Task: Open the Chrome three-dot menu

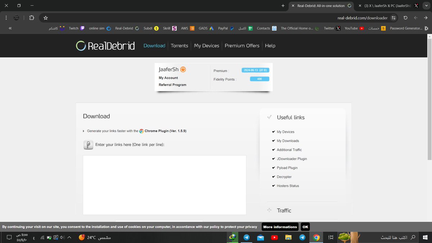Action: [x=6, y=18]
